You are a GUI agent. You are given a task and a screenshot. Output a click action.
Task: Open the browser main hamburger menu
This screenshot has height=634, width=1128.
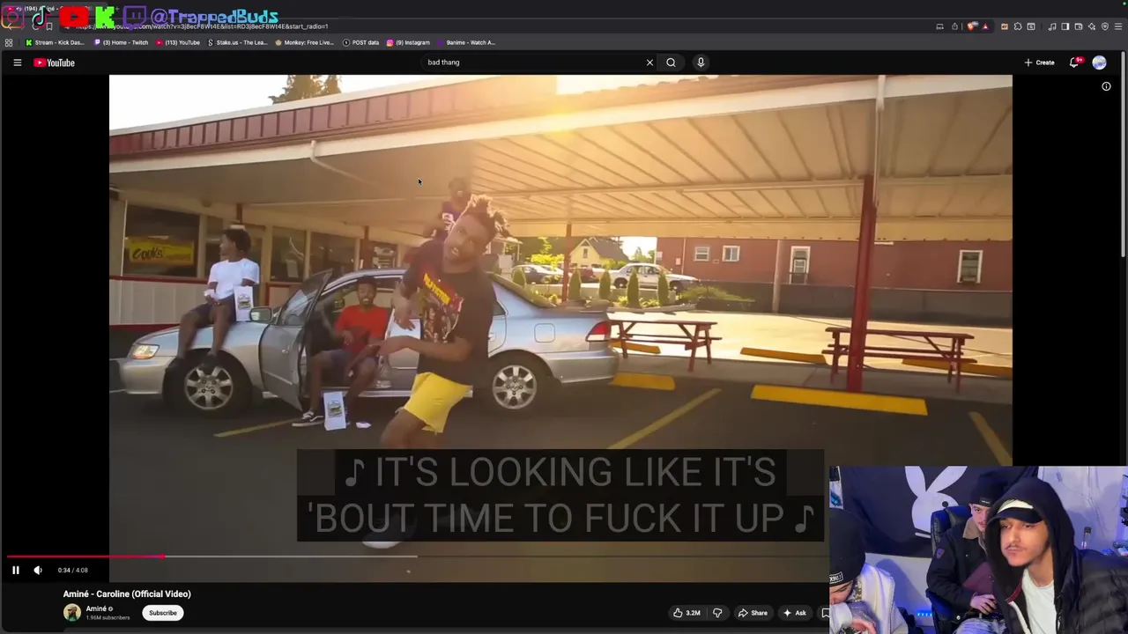[1118, 26]
